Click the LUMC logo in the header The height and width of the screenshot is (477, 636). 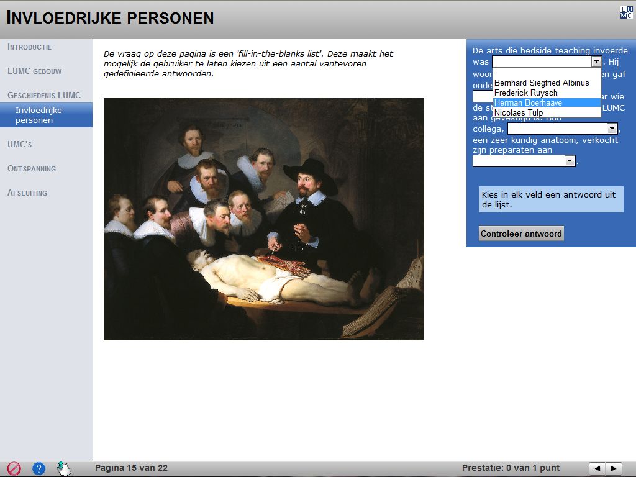pos(626,12)
